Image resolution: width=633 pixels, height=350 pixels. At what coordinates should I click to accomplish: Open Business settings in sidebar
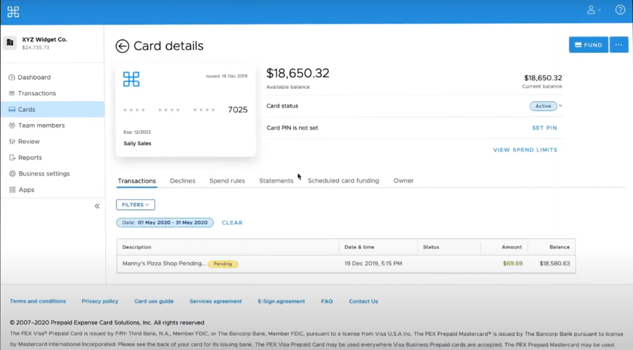click(x=43, y=174)
